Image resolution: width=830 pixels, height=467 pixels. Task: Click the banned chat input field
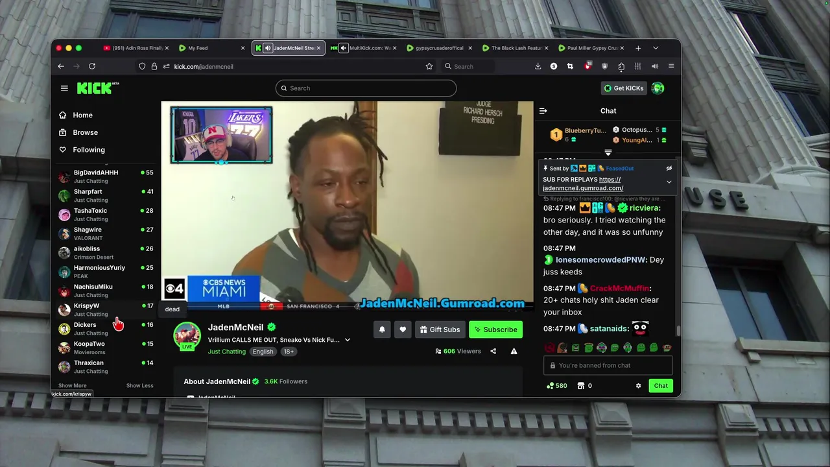tap(608, 365)
